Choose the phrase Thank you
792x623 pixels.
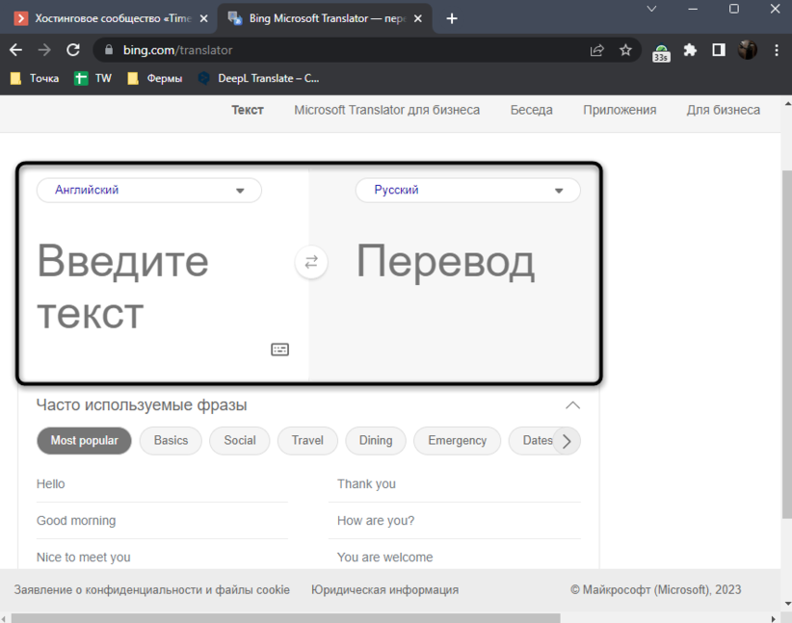(455, 483)
